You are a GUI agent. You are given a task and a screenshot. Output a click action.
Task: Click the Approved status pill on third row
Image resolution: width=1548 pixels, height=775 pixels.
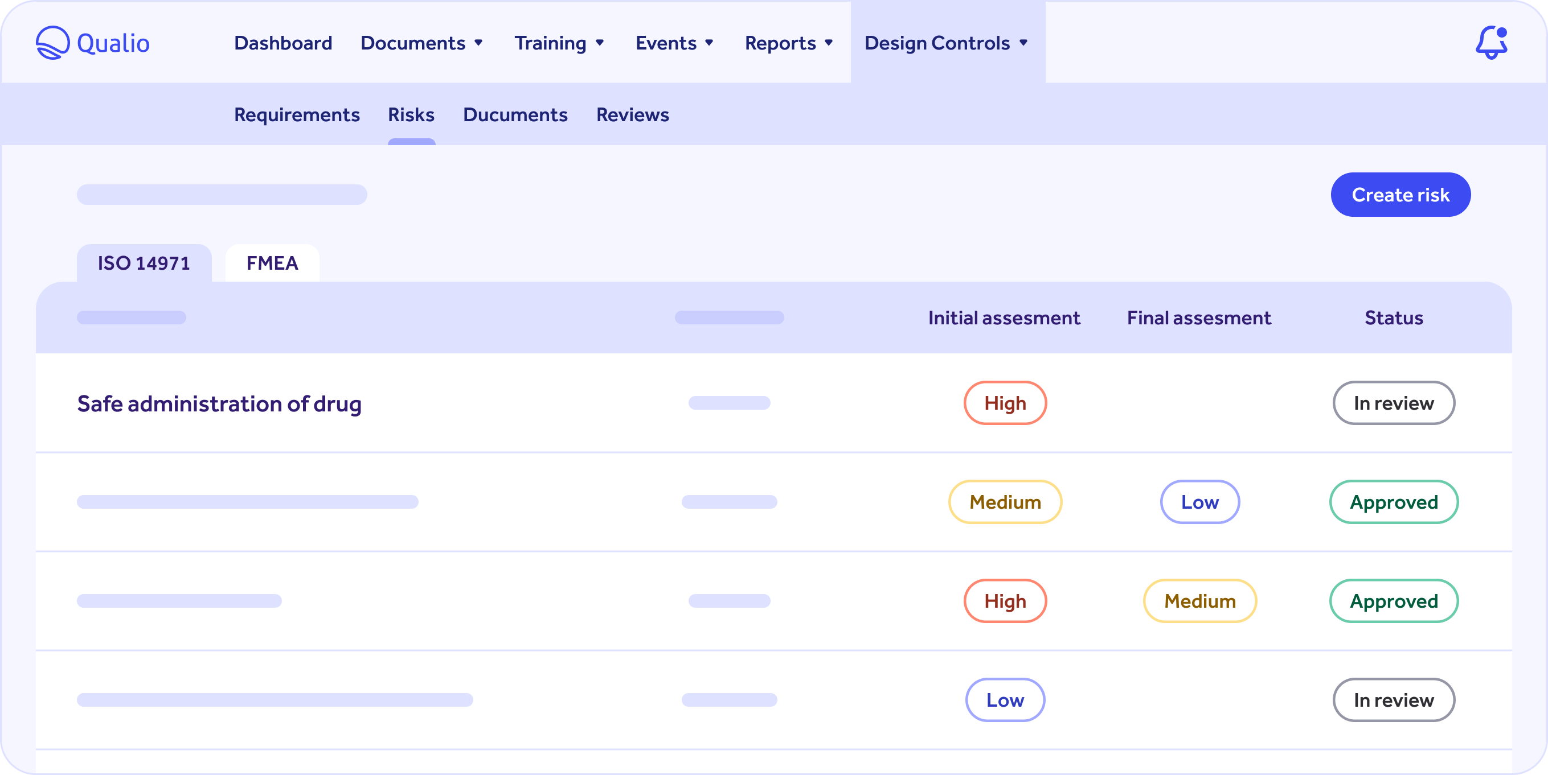pos(1394,601)
